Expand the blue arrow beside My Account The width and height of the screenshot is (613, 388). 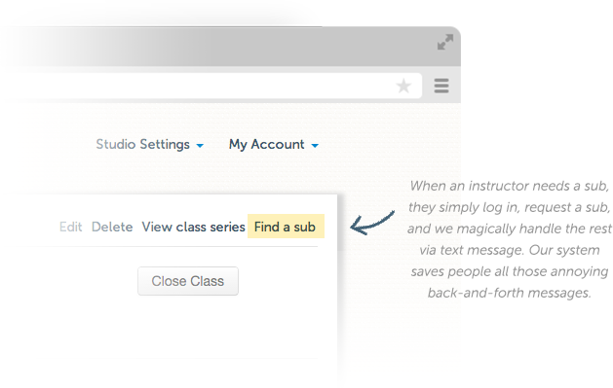click(315, 146)
